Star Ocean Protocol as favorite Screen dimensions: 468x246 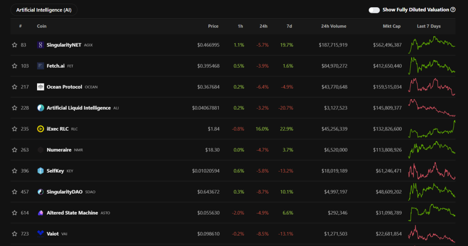pyautogui.click(x=14, y=87)
